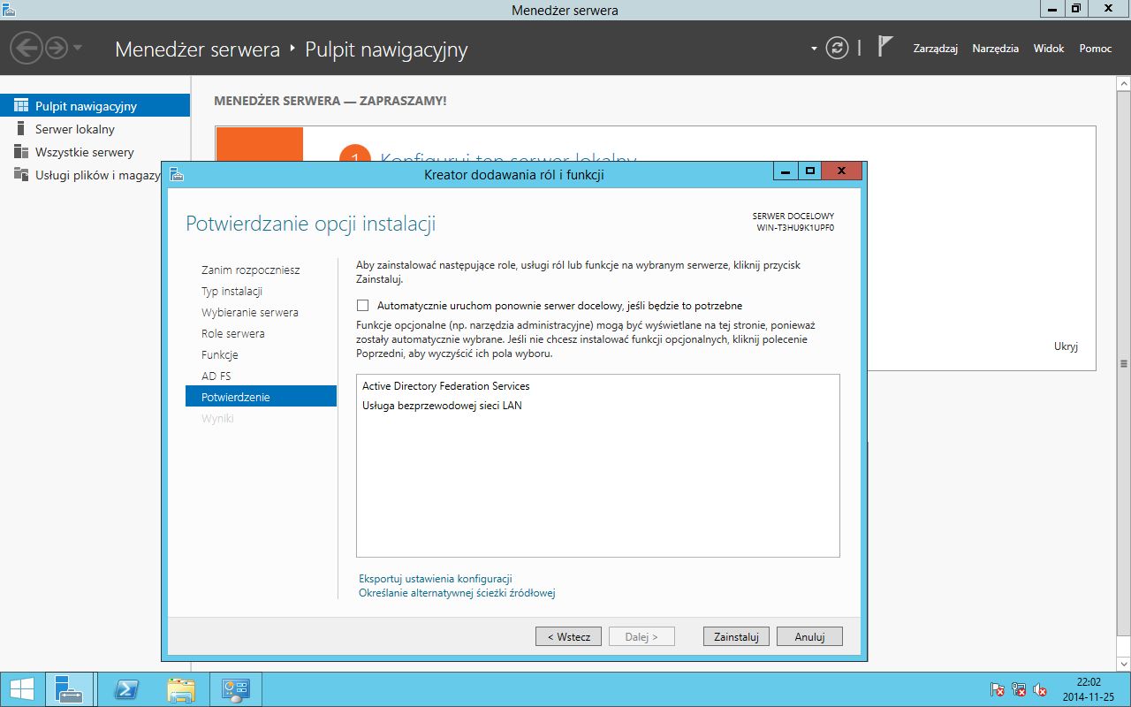Click the Action Center flag tray icon
Image resolution: width=1131 pixels, height=707 pixels.
998,689
